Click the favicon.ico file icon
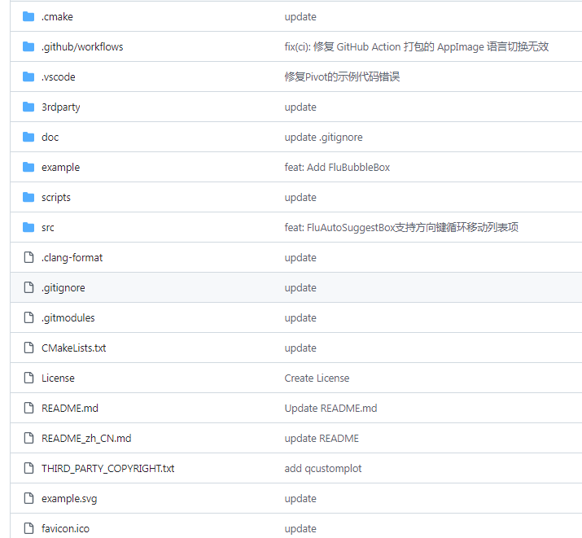582x538 pixels. coord(28,528)
